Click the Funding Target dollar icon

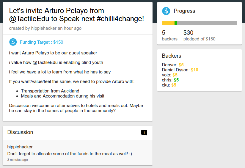click(x=13, y=42)
